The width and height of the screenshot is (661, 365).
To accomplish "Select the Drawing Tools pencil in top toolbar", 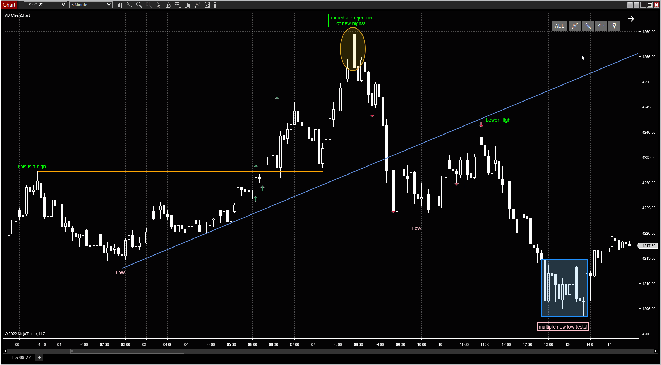I will click(129, 5).
